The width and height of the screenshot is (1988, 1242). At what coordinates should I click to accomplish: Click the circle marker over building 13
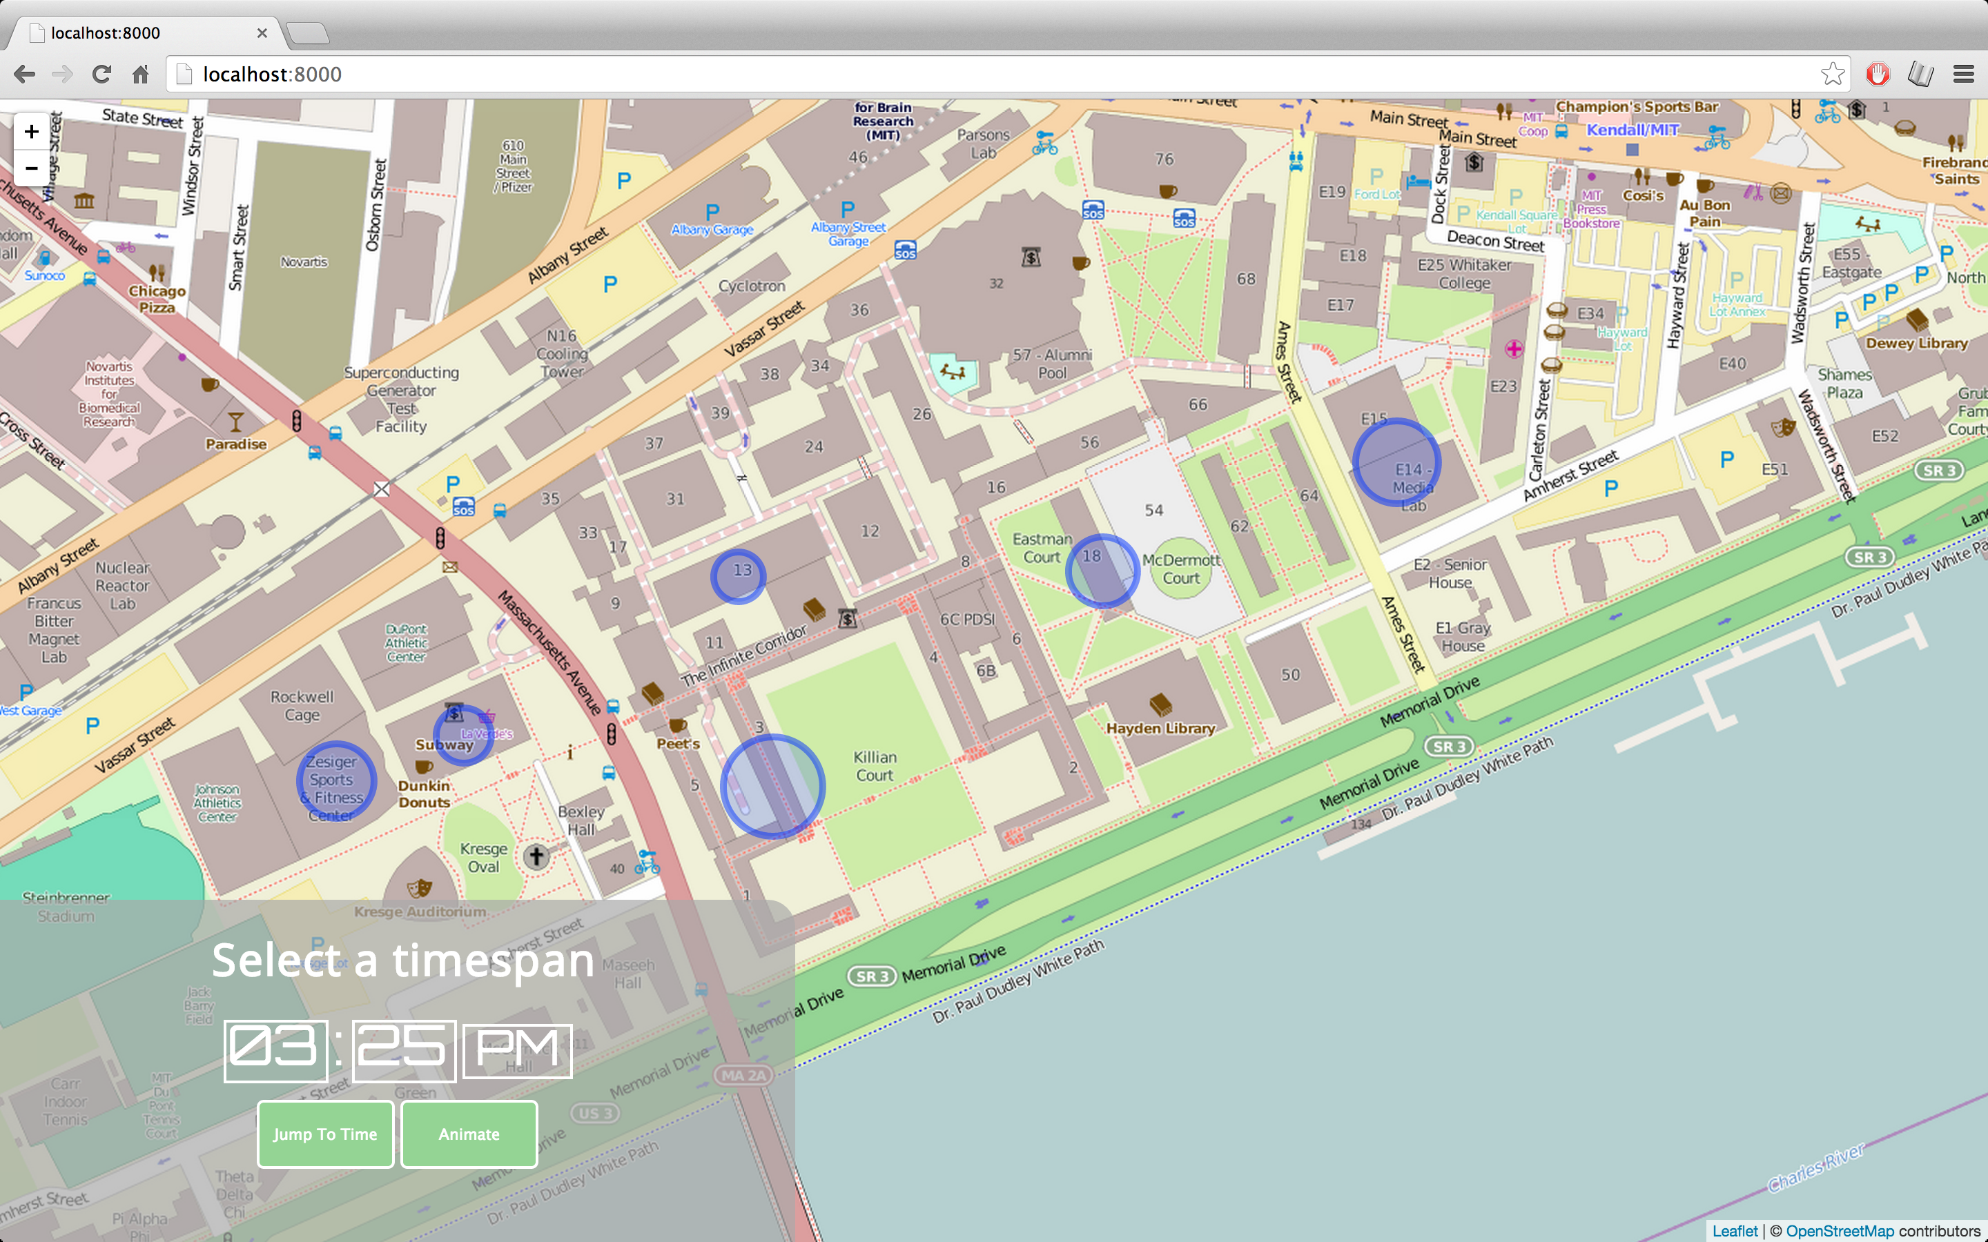pyautogui.click(x=738, y=577)
